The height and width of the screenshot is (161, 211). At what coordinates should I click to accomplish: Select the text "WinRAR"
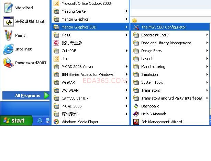click(x=68, y=82)
